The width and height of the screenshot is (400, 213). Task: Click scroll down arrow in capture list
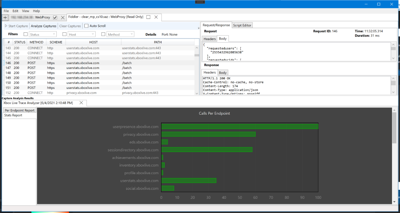[x=197, y=93]
